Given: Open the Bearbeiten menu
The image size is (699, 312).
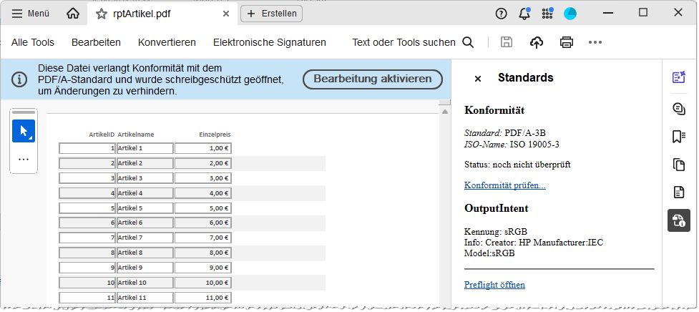Looking at the screenshot, I should click(97, 42).
